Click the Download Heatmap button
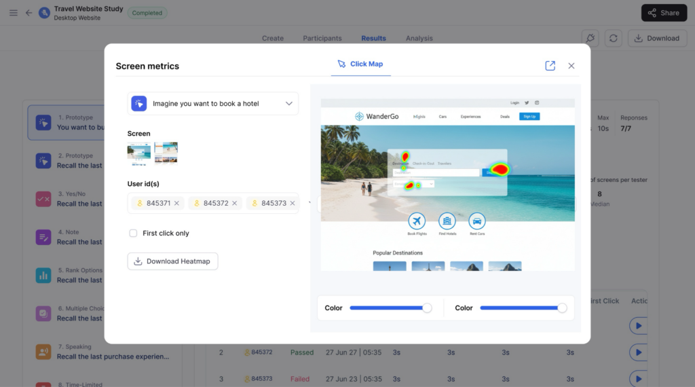 pyautogui.click(x=172, y=261)
